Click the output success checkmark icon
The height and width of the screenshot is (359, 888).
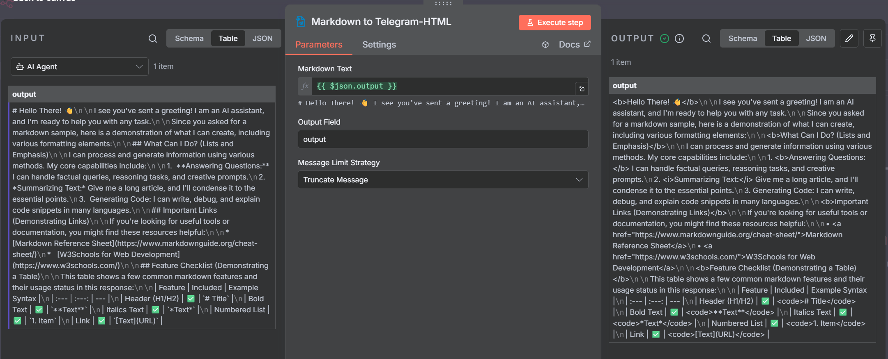point(665,39)
